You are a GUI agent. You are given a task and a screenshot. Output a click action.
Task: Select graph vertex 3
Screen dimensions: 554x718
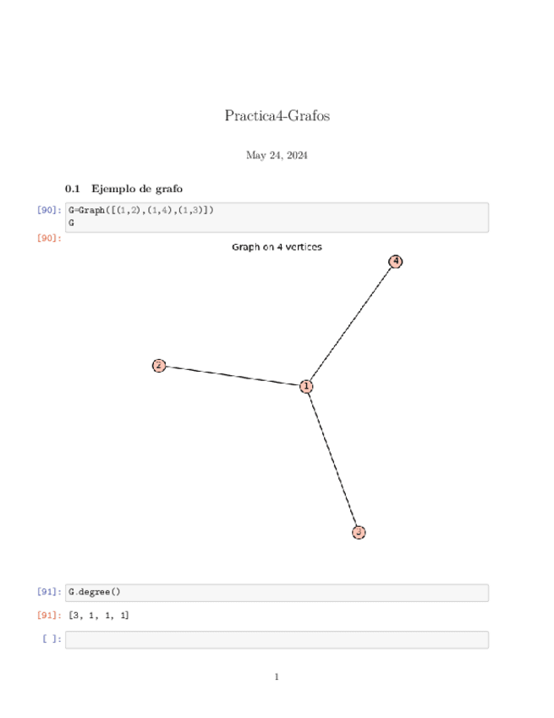tap(359, 533)
